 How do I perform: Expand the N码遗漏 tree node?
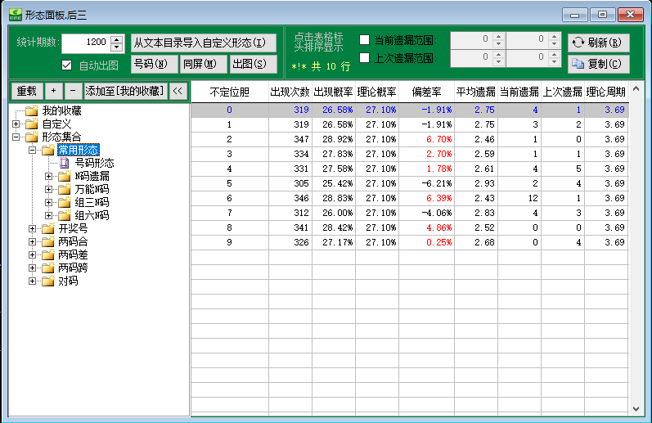(x=49, y=176)
